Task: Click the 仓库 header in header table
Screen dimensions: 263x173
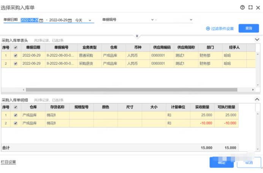Action: coord(114,48)
